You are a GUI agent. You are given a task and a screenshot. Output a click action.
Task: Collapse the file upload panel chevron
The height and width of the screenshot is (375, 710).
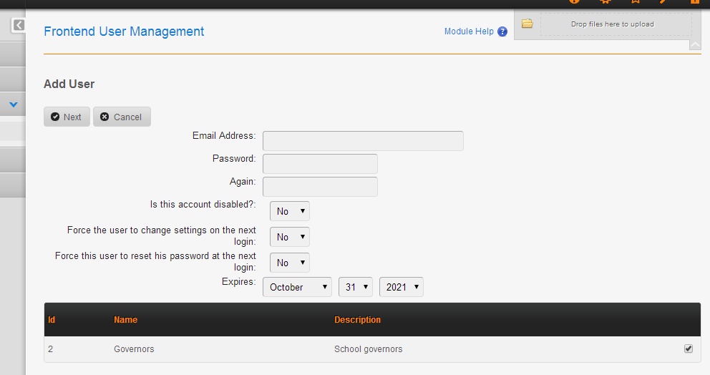click(x=694, y=44)
